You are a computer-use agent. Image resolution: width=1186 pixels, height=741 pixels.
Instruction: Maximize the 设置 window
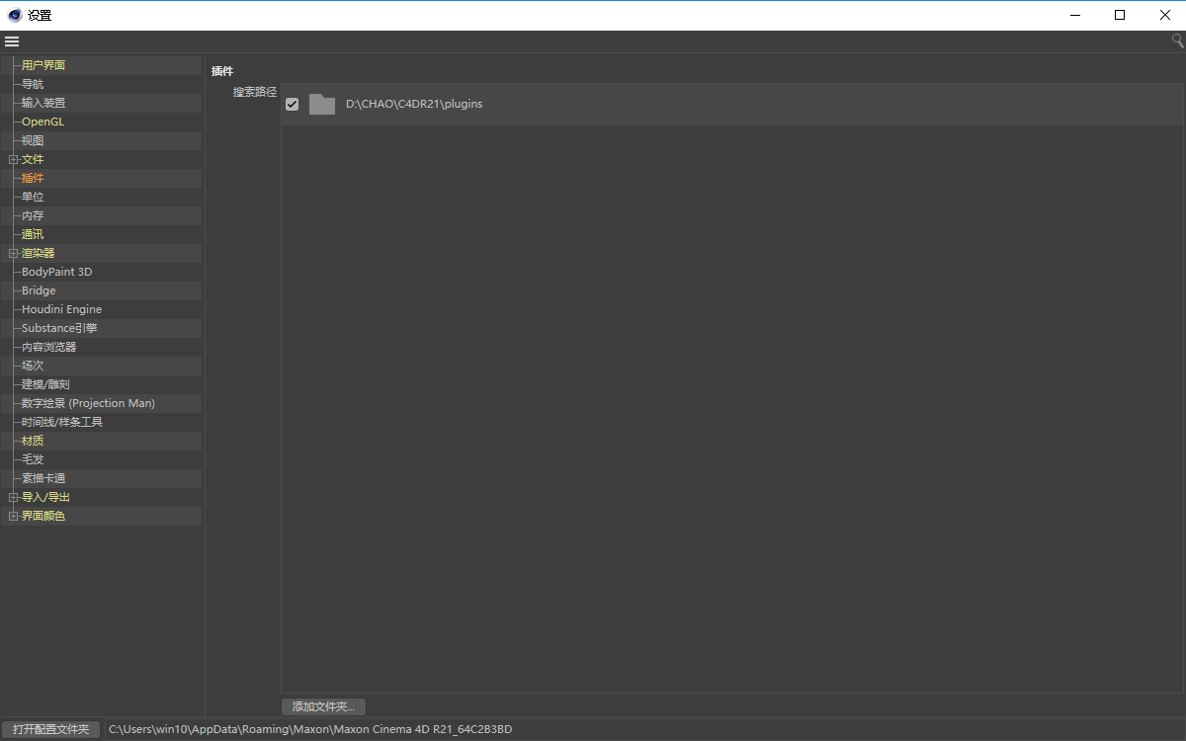pyautogui.click(x=1120, y=15)
